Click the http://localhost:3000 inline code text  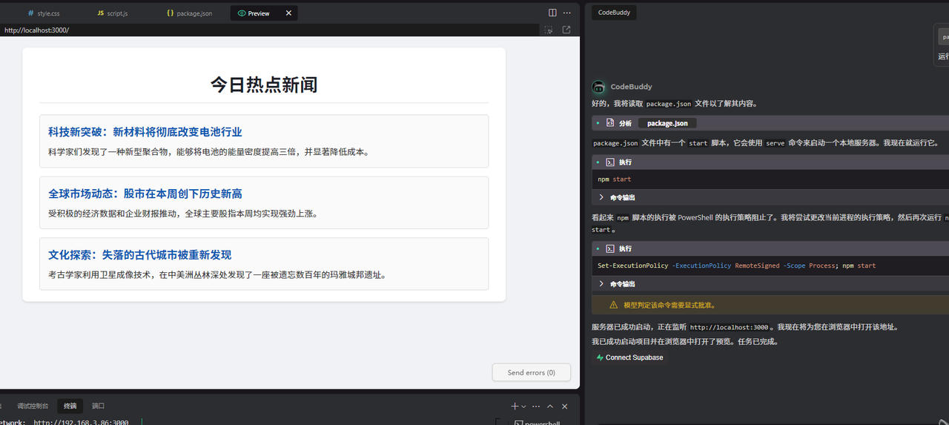click(729, 327)
